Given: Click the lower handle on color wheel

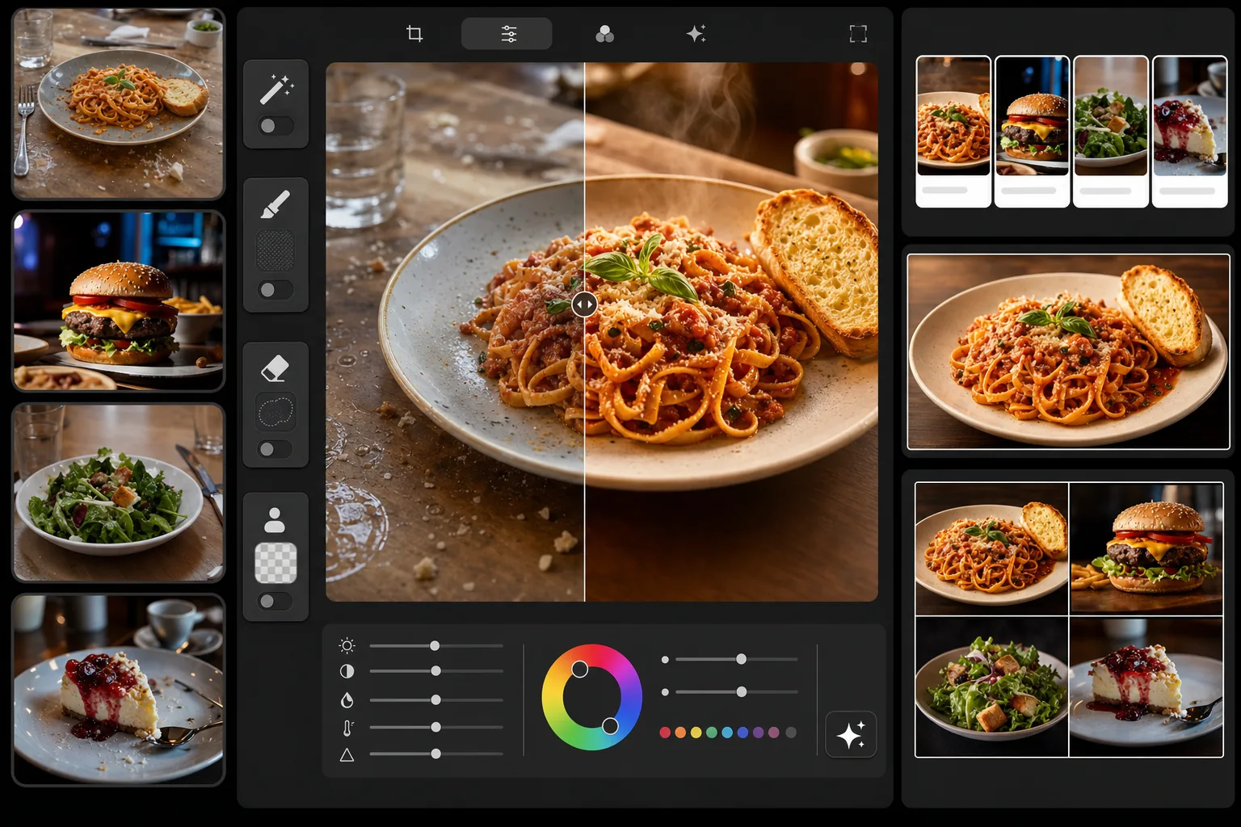Looking at the screenshot, I should click(610, 726).
